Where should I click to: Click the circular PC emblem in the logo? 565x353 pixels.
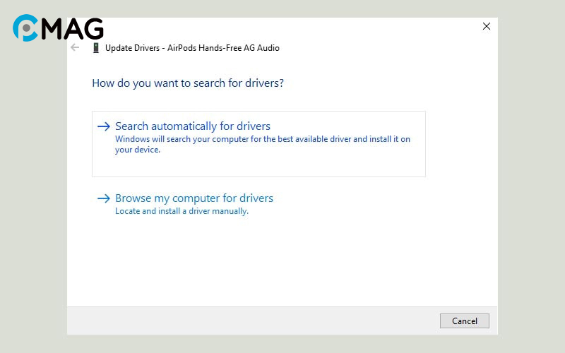[x=27, y=28]
